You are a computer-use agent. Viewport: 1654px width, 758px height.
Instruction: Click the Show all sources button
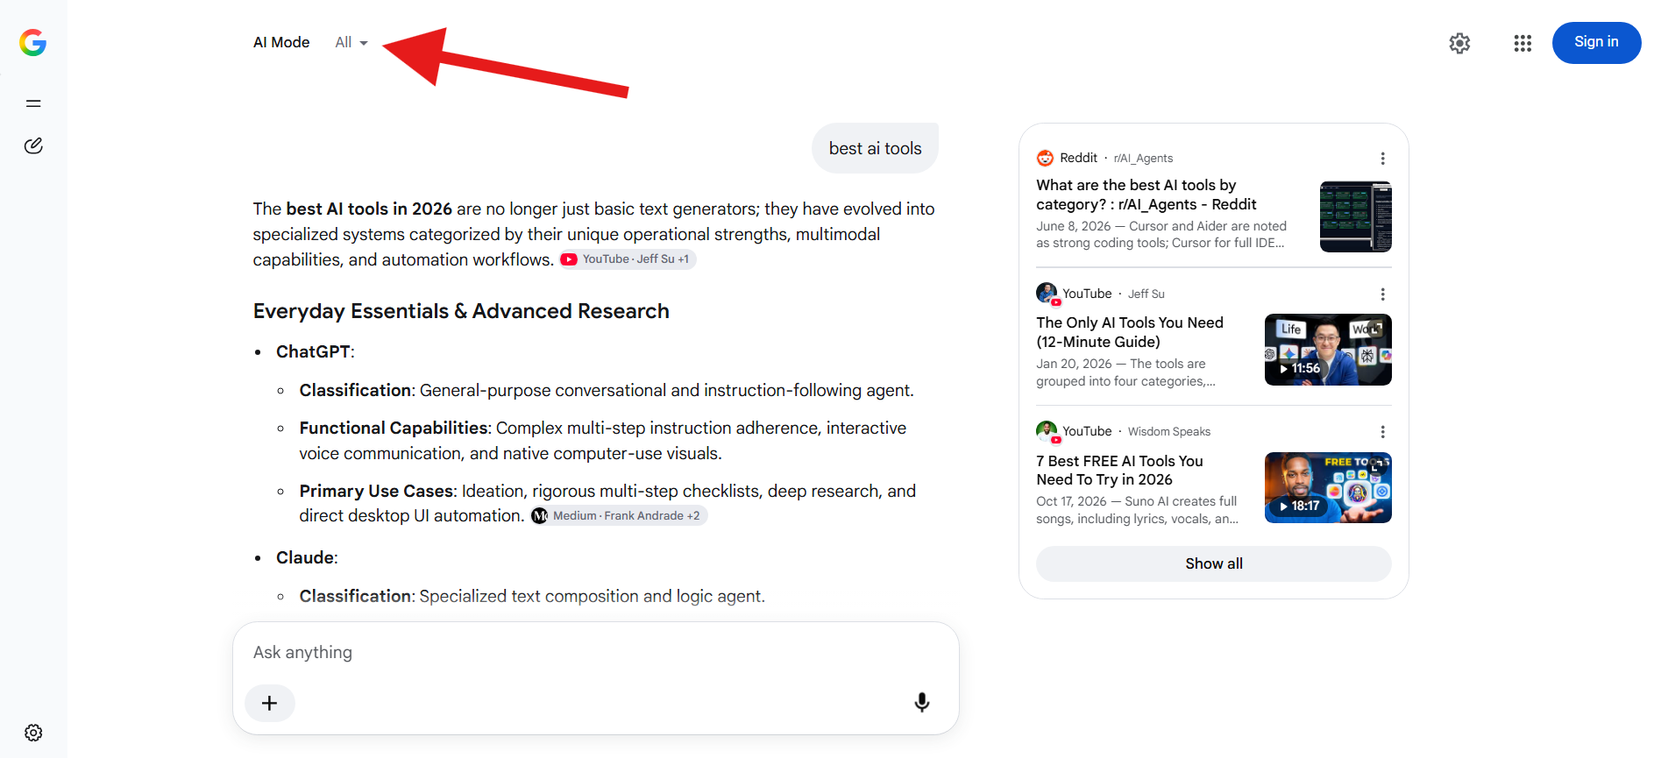point(1213,563)
